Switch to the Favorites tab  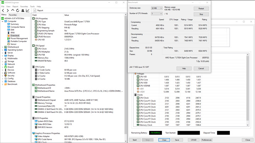coord(13,15)
